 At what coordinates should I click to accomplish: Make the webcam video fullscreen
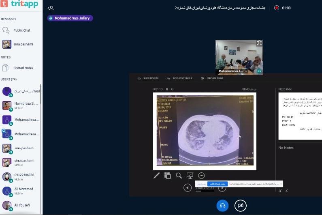point(259,43)
